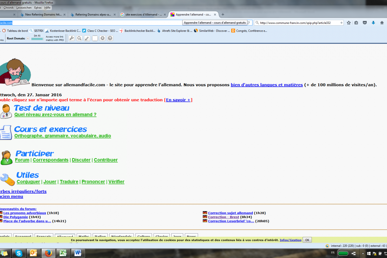387x258 pixels.
Task: Open the Traduire link
Action: tap(69, 182)
